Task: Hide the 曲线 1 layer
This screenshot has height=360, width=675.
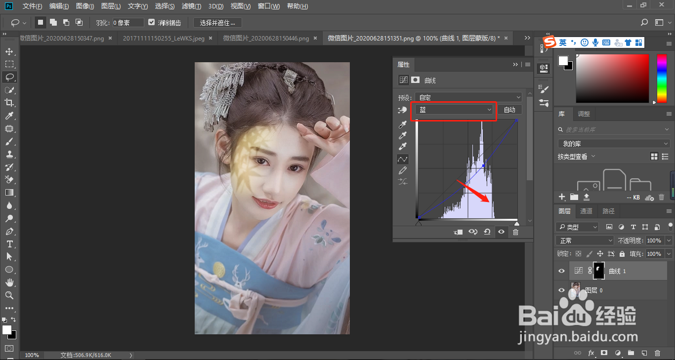Action: pos(561,271)
